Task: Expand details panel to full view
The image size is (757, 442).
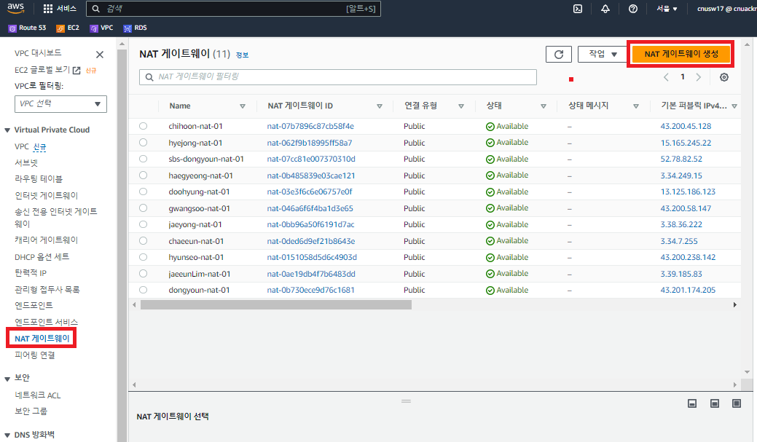Action: (737, 403)
